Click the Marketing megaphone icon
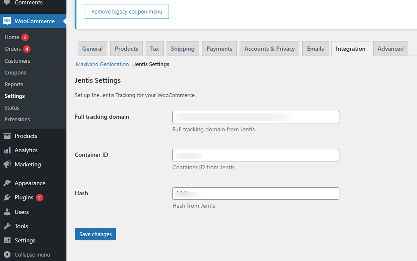This screenshot has width=417, height=261. pyautogui.click(x=7, y=164)
